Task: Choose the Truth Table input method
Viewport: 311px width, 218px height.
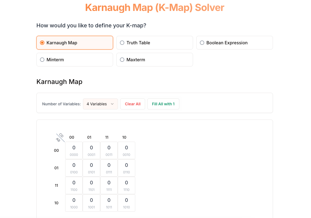Action: click(x=154, y=43)
